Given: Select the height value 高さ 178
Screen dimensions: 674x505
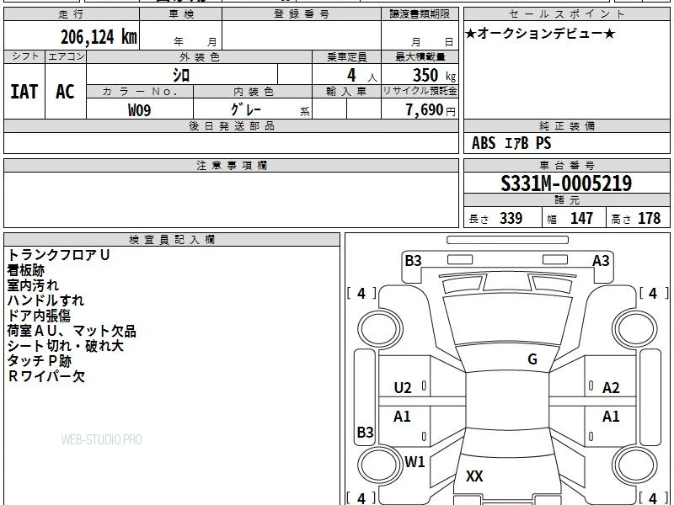Looking at the screenshot, I should [x=635, y=218].
